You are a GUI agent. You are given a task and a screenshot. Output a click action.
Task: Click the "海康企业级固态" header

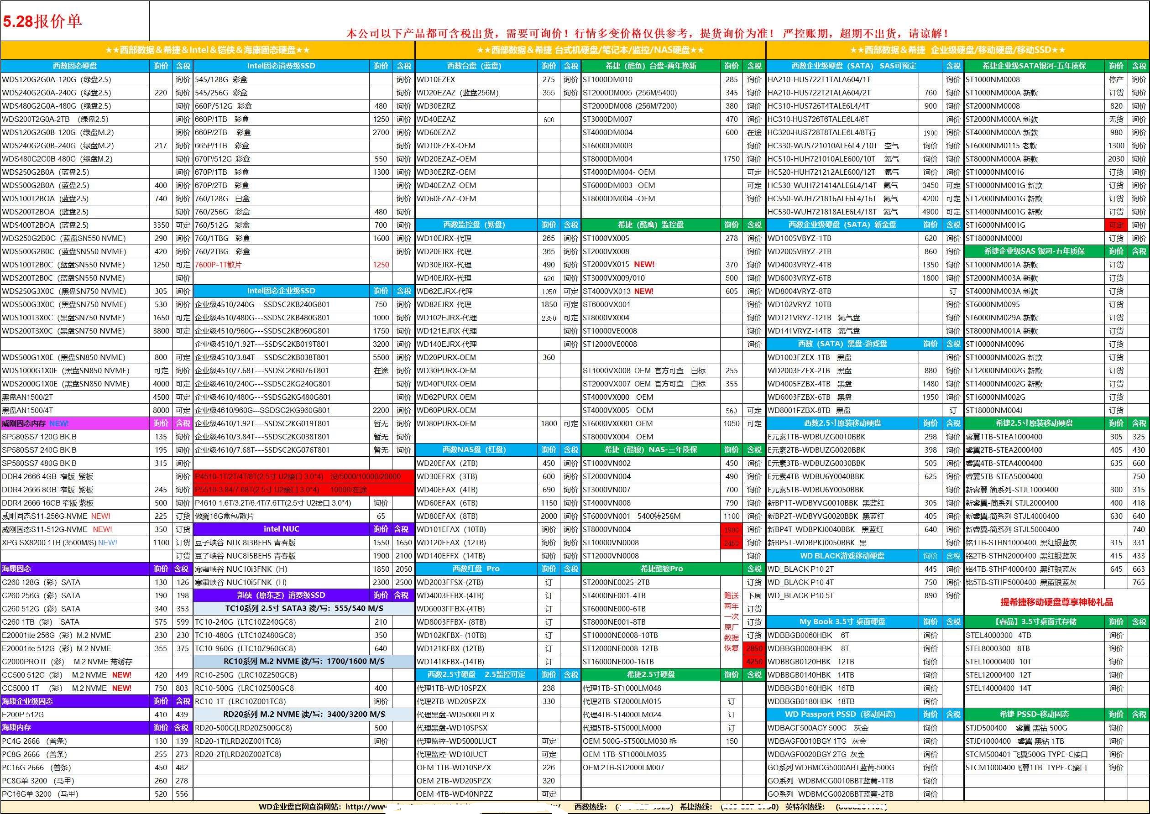click(75, 701)
